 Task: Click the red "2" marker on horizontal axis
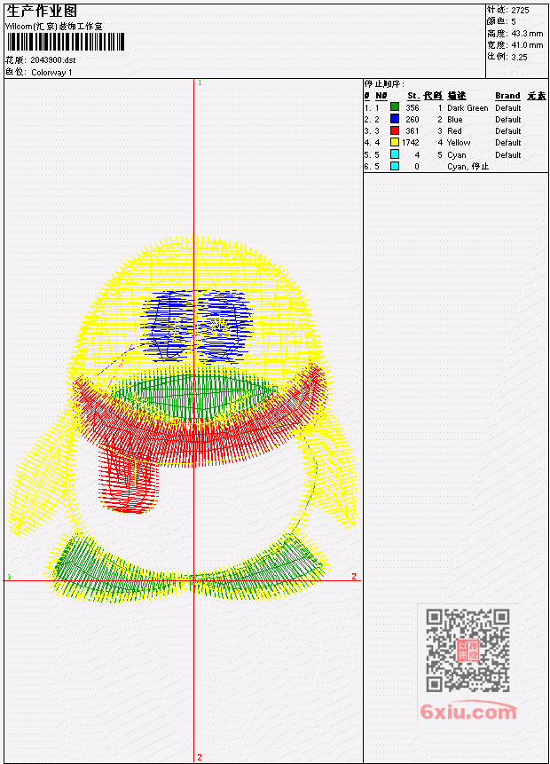pos(354,577)
